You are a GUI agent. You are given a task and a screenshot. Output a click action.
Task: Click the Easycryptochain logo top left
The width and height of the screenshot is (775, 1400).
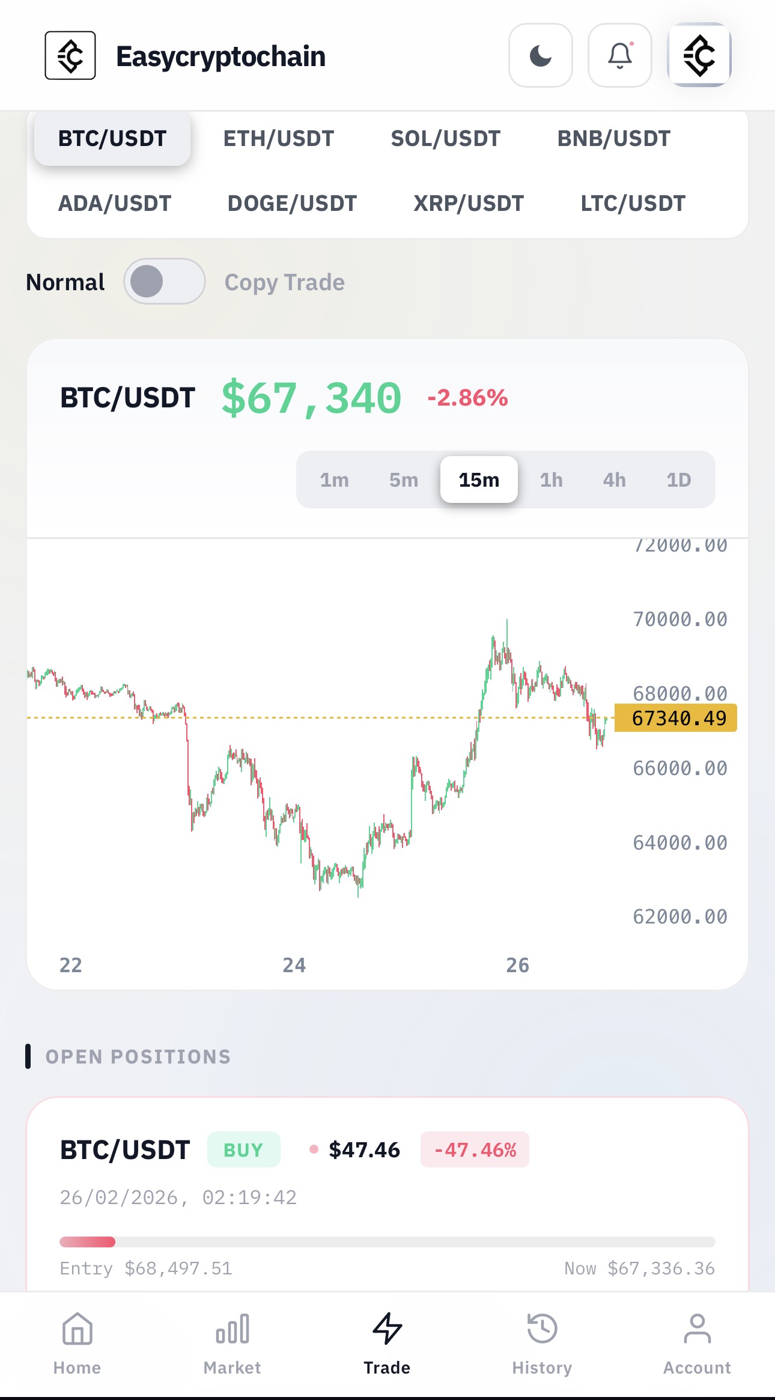pos(70,56)
